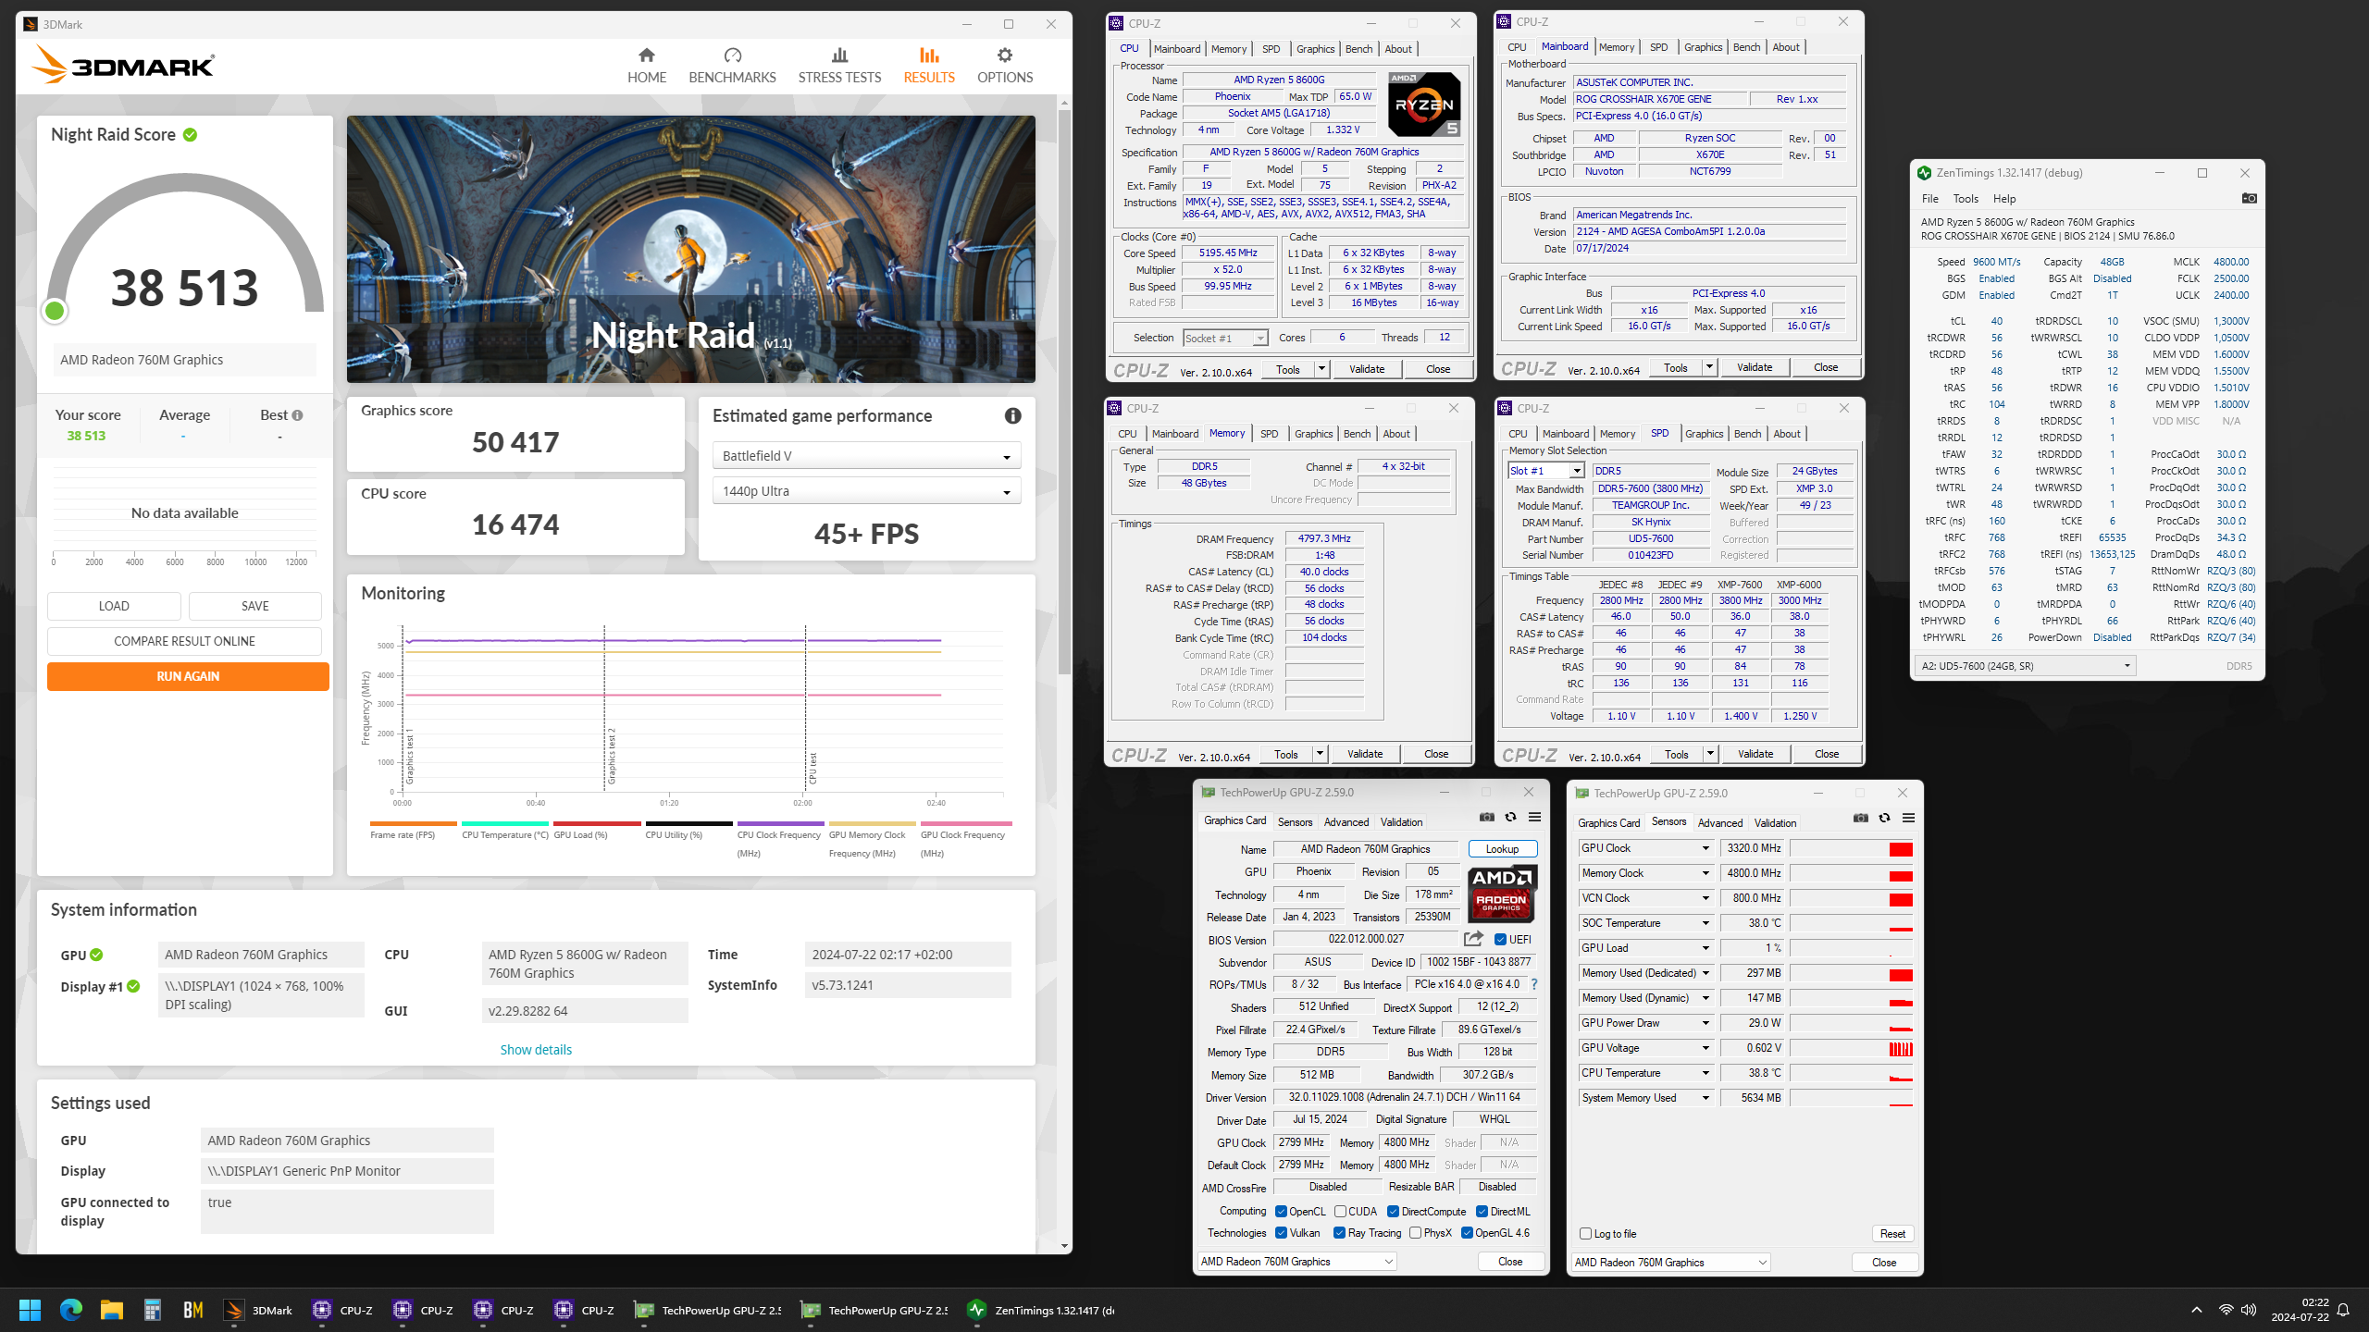2369x1332 pixels.
Task: Open Advanced tab in GPU-Z Graphics Card window
Action: point(1346,822)
